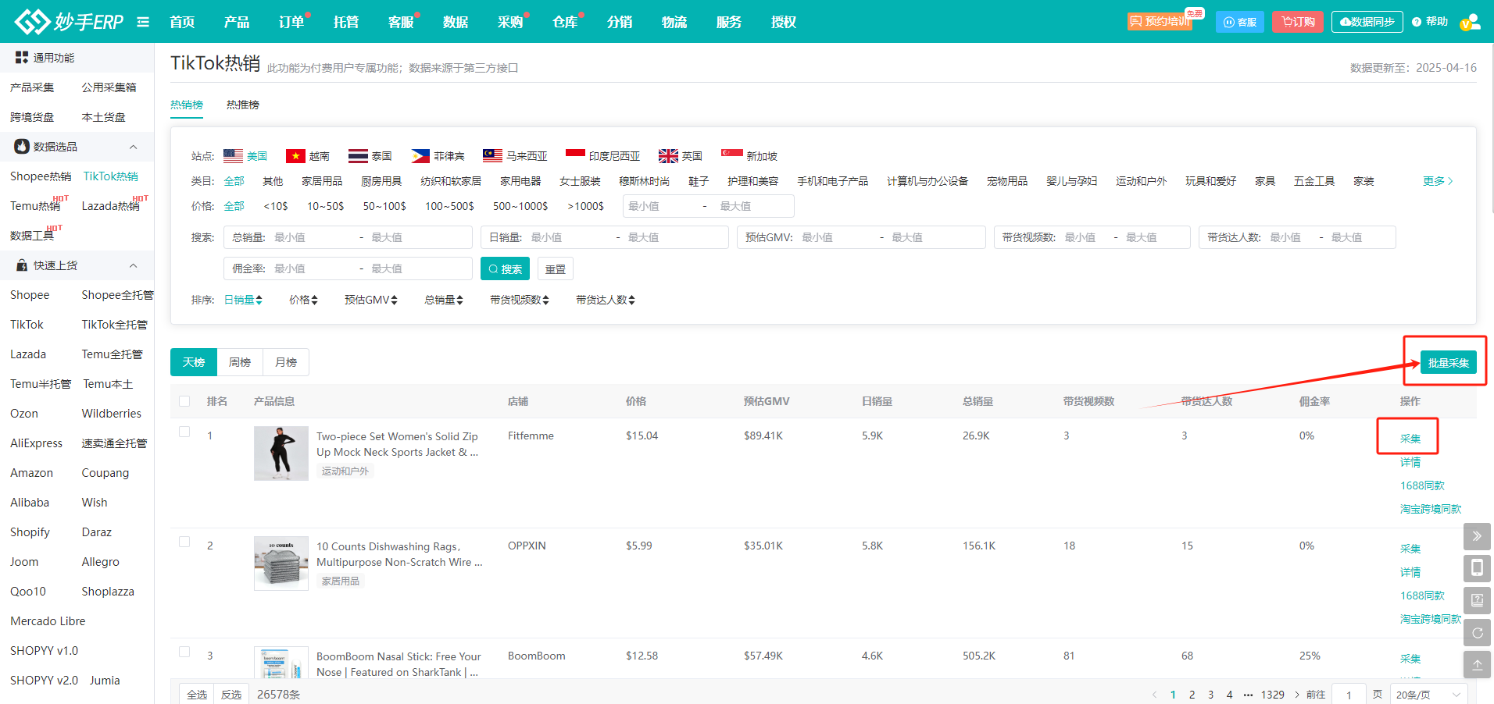Click the floating help document icon
Image resolution: width=1494 pixels, height=704 pixels.
click(x=1477, y=600)
